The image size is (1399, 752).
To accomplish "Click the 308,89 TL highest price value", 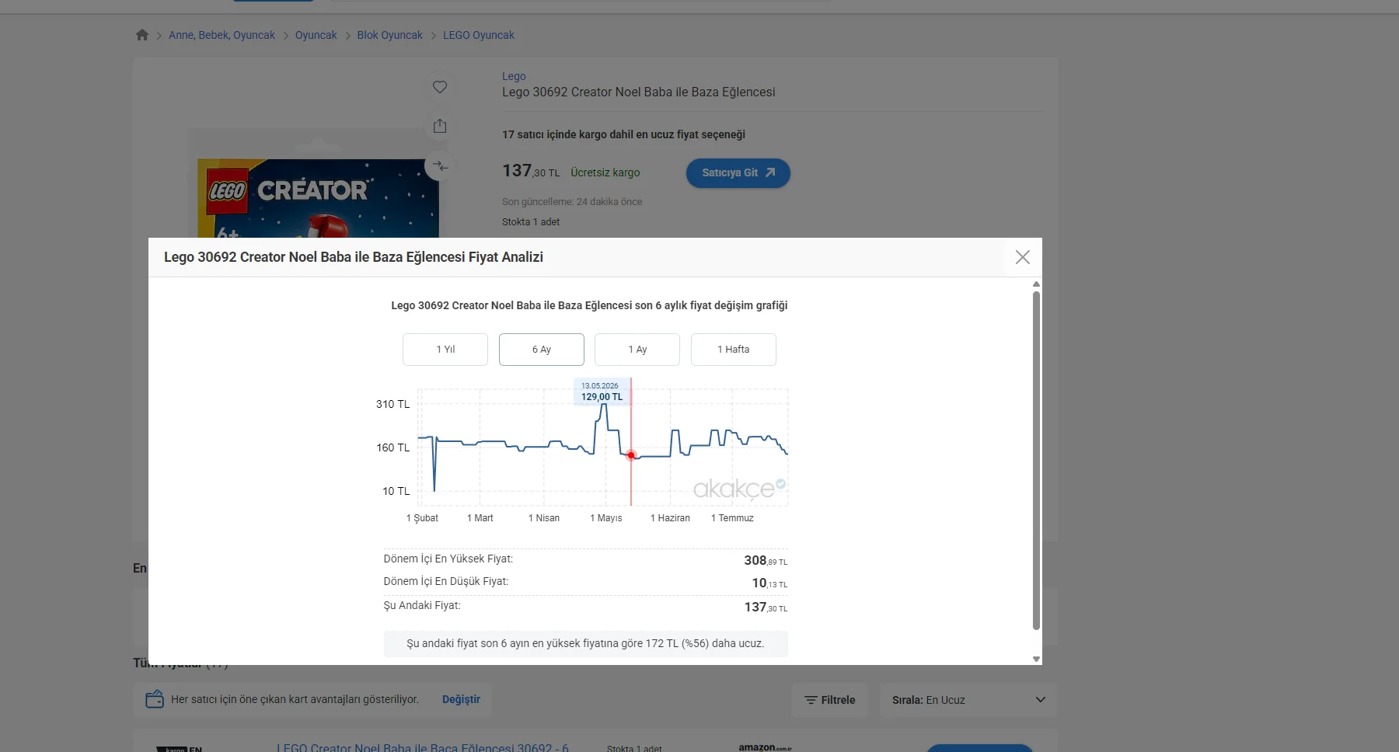I will pos(766,560).
